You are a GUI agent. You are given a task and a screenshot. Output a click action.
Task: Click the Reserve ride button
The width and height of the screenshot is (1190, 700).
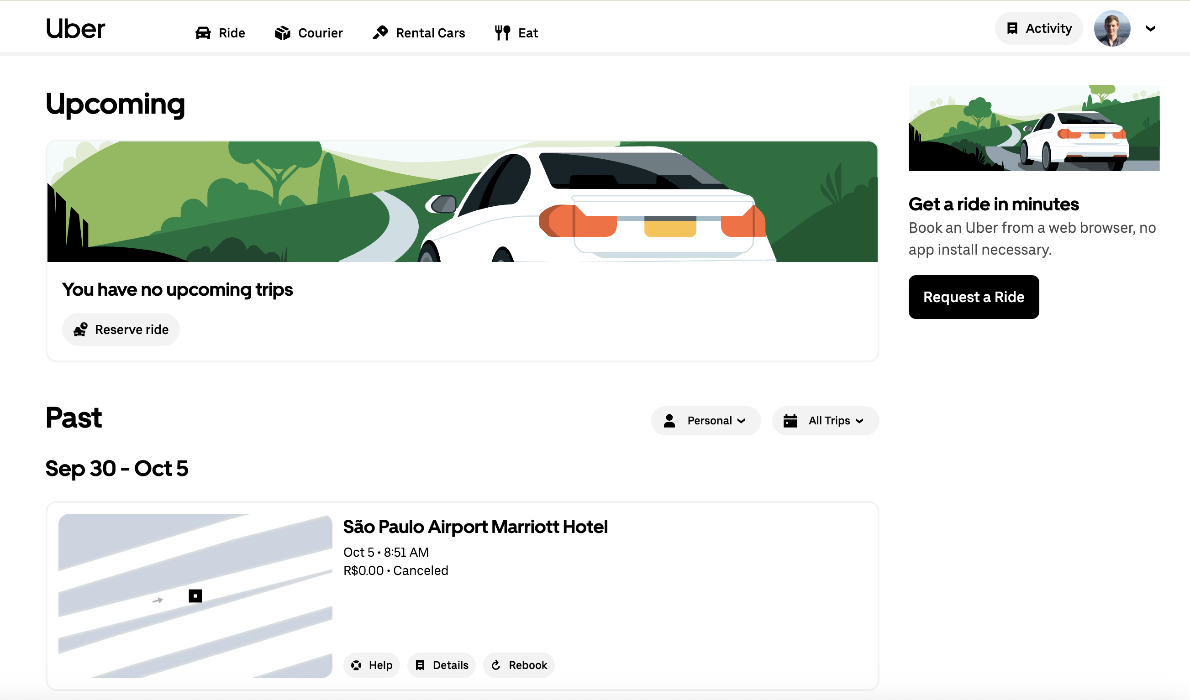[x=121, y=329]
